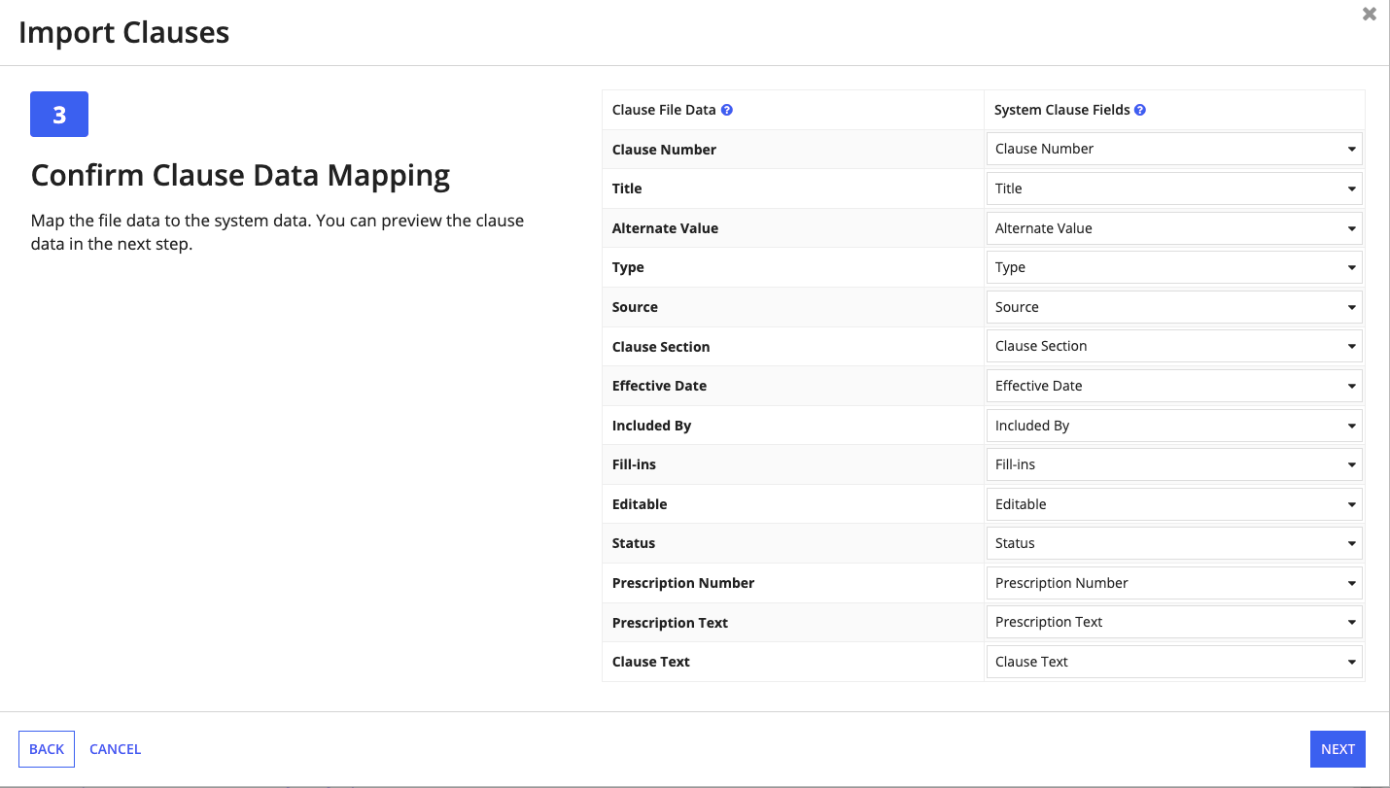Click the 'Clause Text' file data label
The image size is (1390, 788).
(651, 662)
